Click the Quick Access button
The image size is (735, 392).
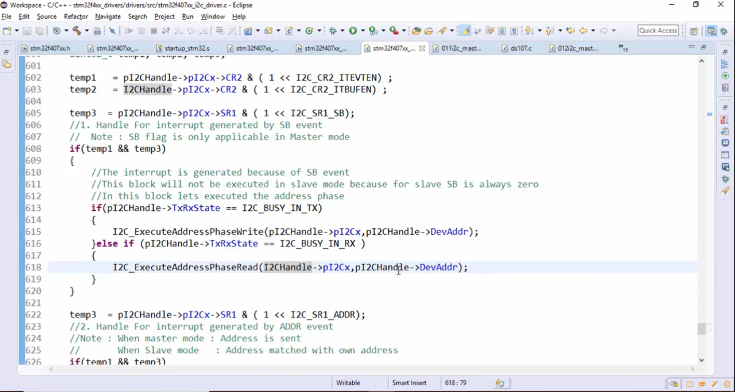(658, 30)
